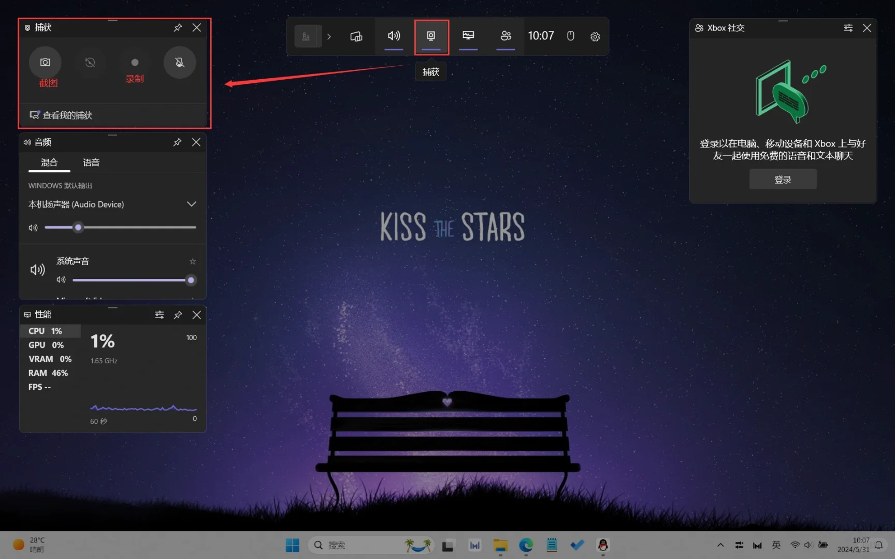Select the FPS metric tab
The image size is (895, 559).
(x=50, y=387)
